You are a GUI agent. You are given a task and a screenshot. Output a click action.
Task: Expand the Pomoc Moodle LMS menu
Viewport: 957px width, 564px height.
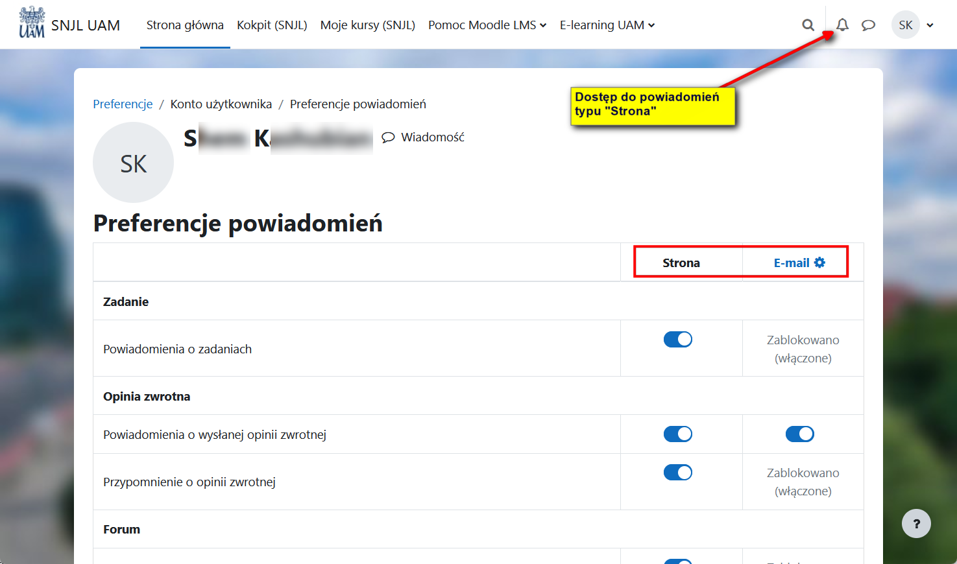pos(487,25)
